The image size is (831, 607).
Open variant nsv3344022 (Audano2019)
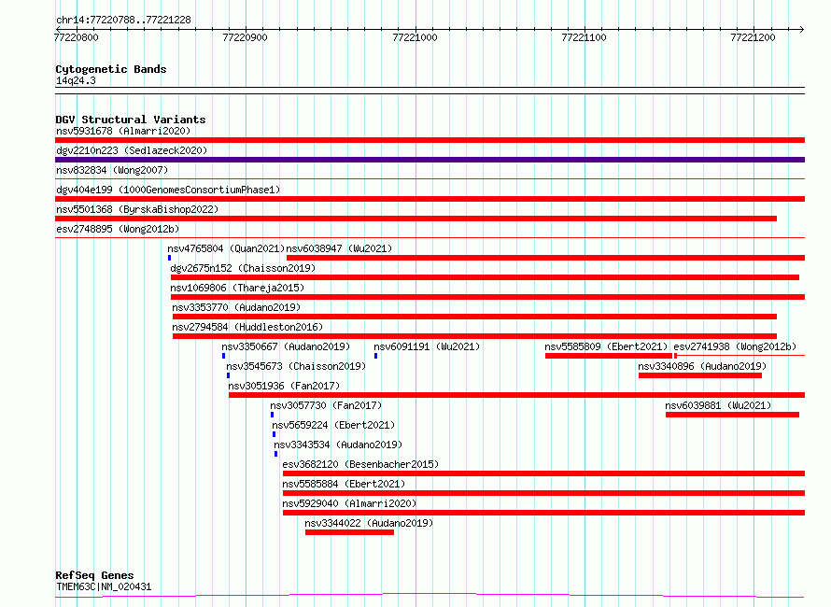tap(369, 523)
